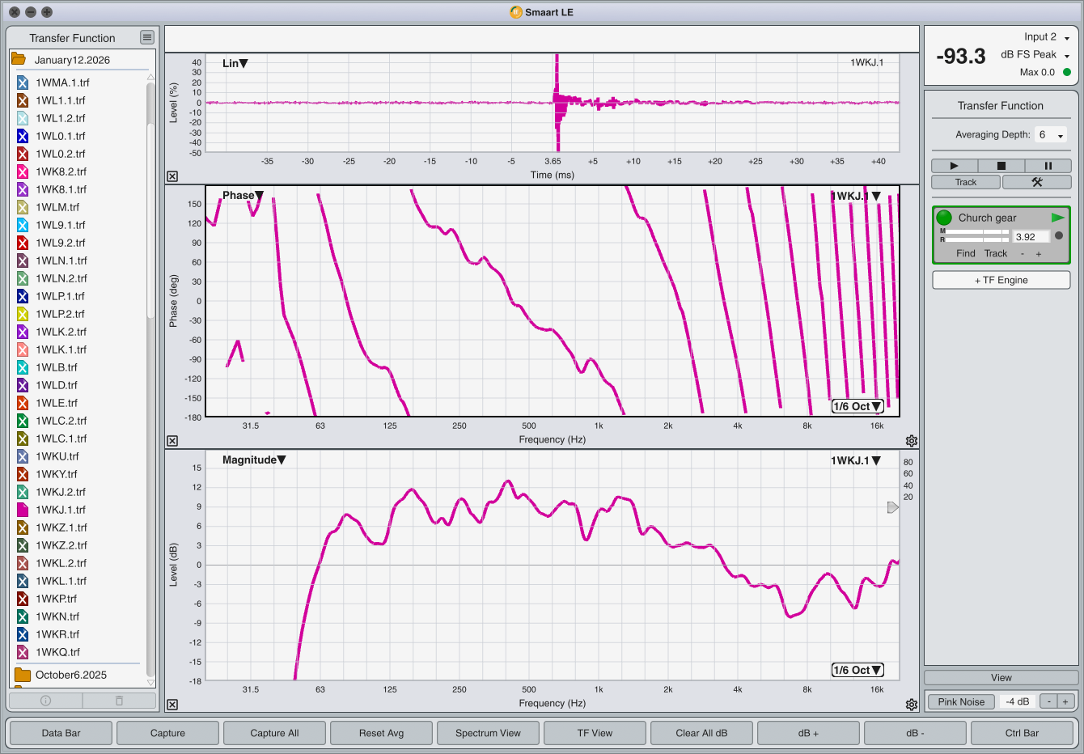Toggle the Pink Noise generator

coord(961,701)
